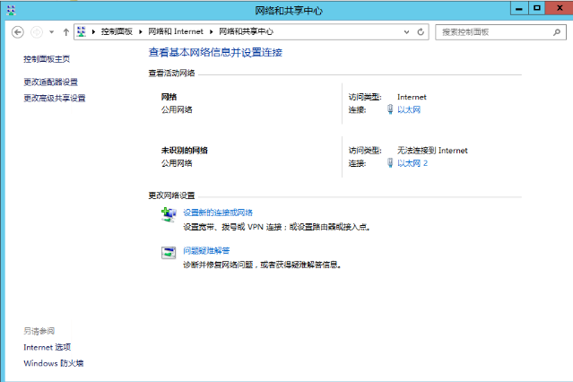
Task: Select the 网络和共享中心 breadcrumb
Action: click(246, 31)
